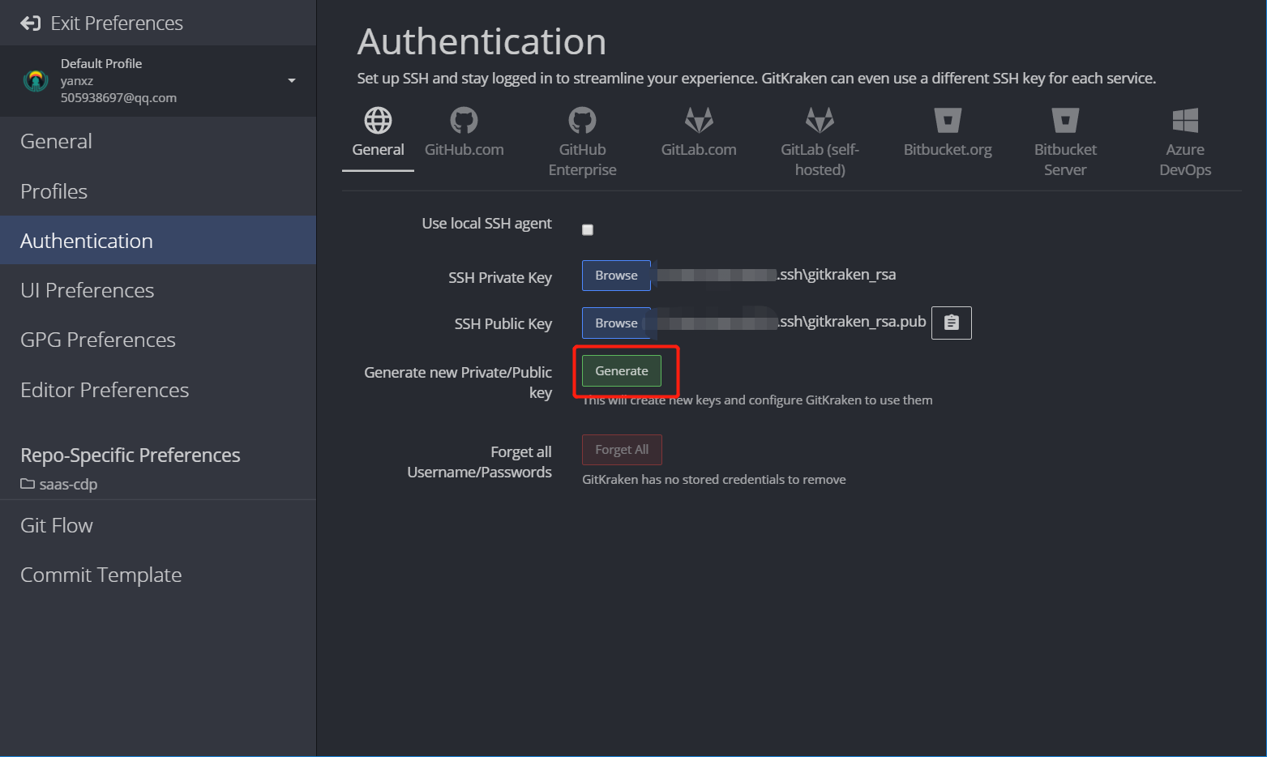Copy SSH public key via clipboard icon
Image resolution: width=1267 pixels, height=757 pixels.
point(951,323)
